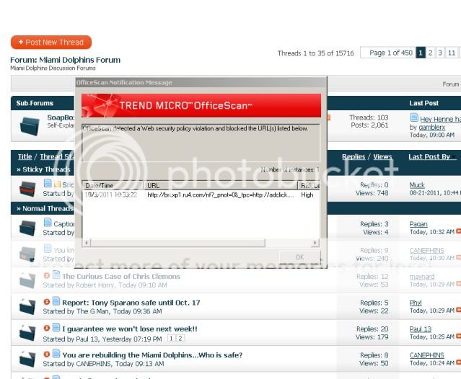Go to last post icon beside Phyl

(x=459, y=310)
